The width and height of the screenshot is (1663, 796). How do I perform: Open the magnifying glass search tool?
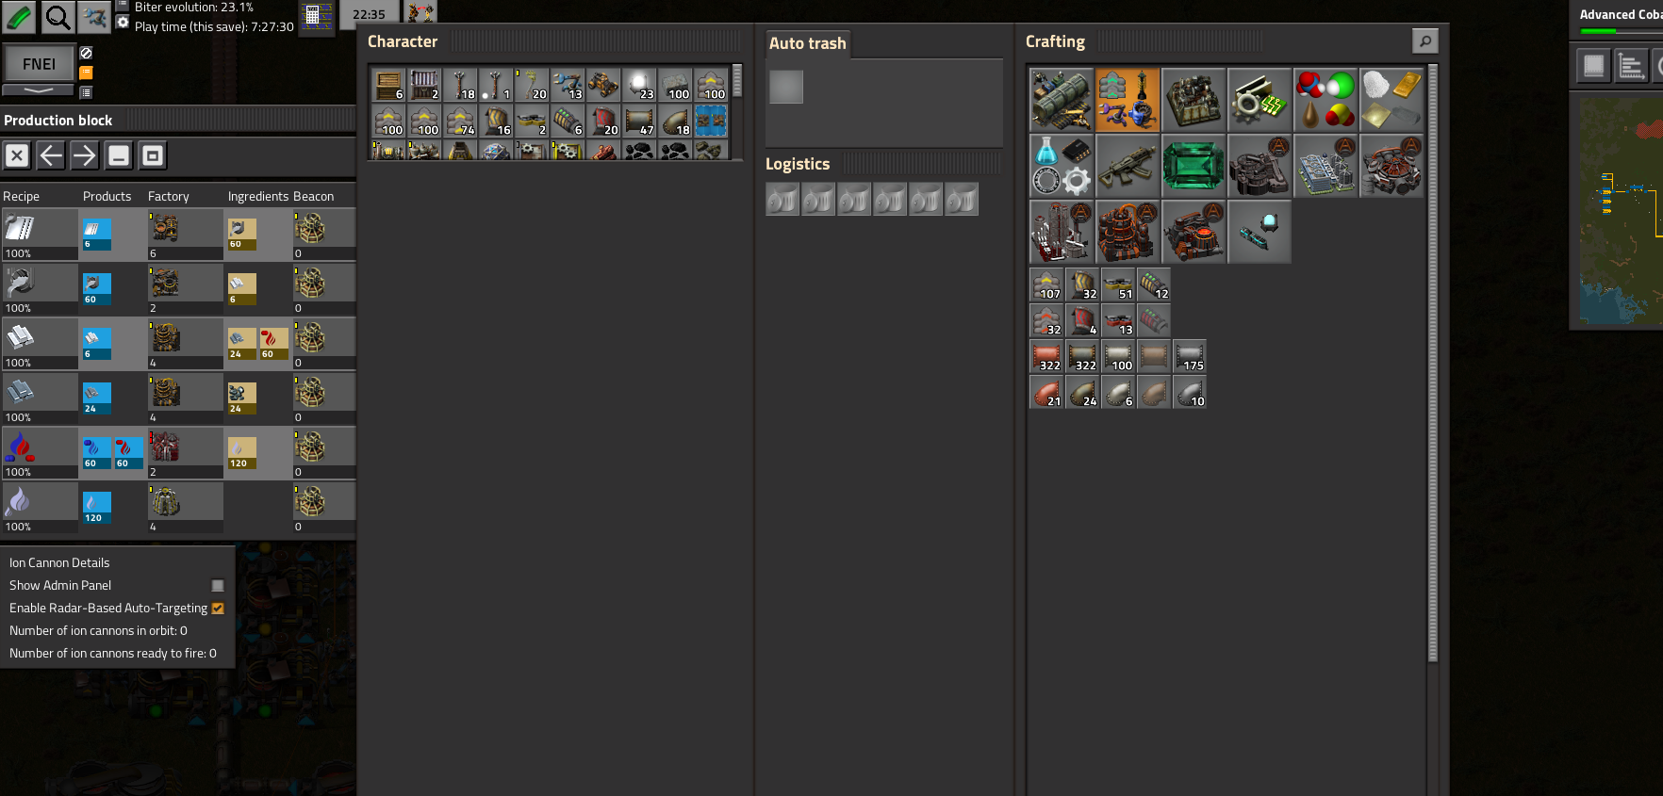[x=58, y=17]
